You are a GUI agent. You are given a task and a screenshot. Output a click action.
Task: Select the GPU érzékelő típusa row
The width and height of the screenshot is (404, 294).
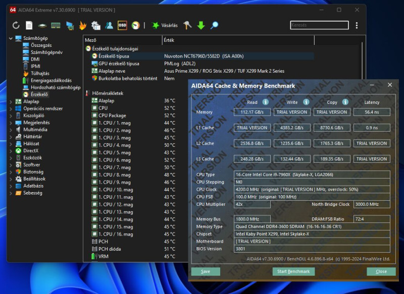203,64
